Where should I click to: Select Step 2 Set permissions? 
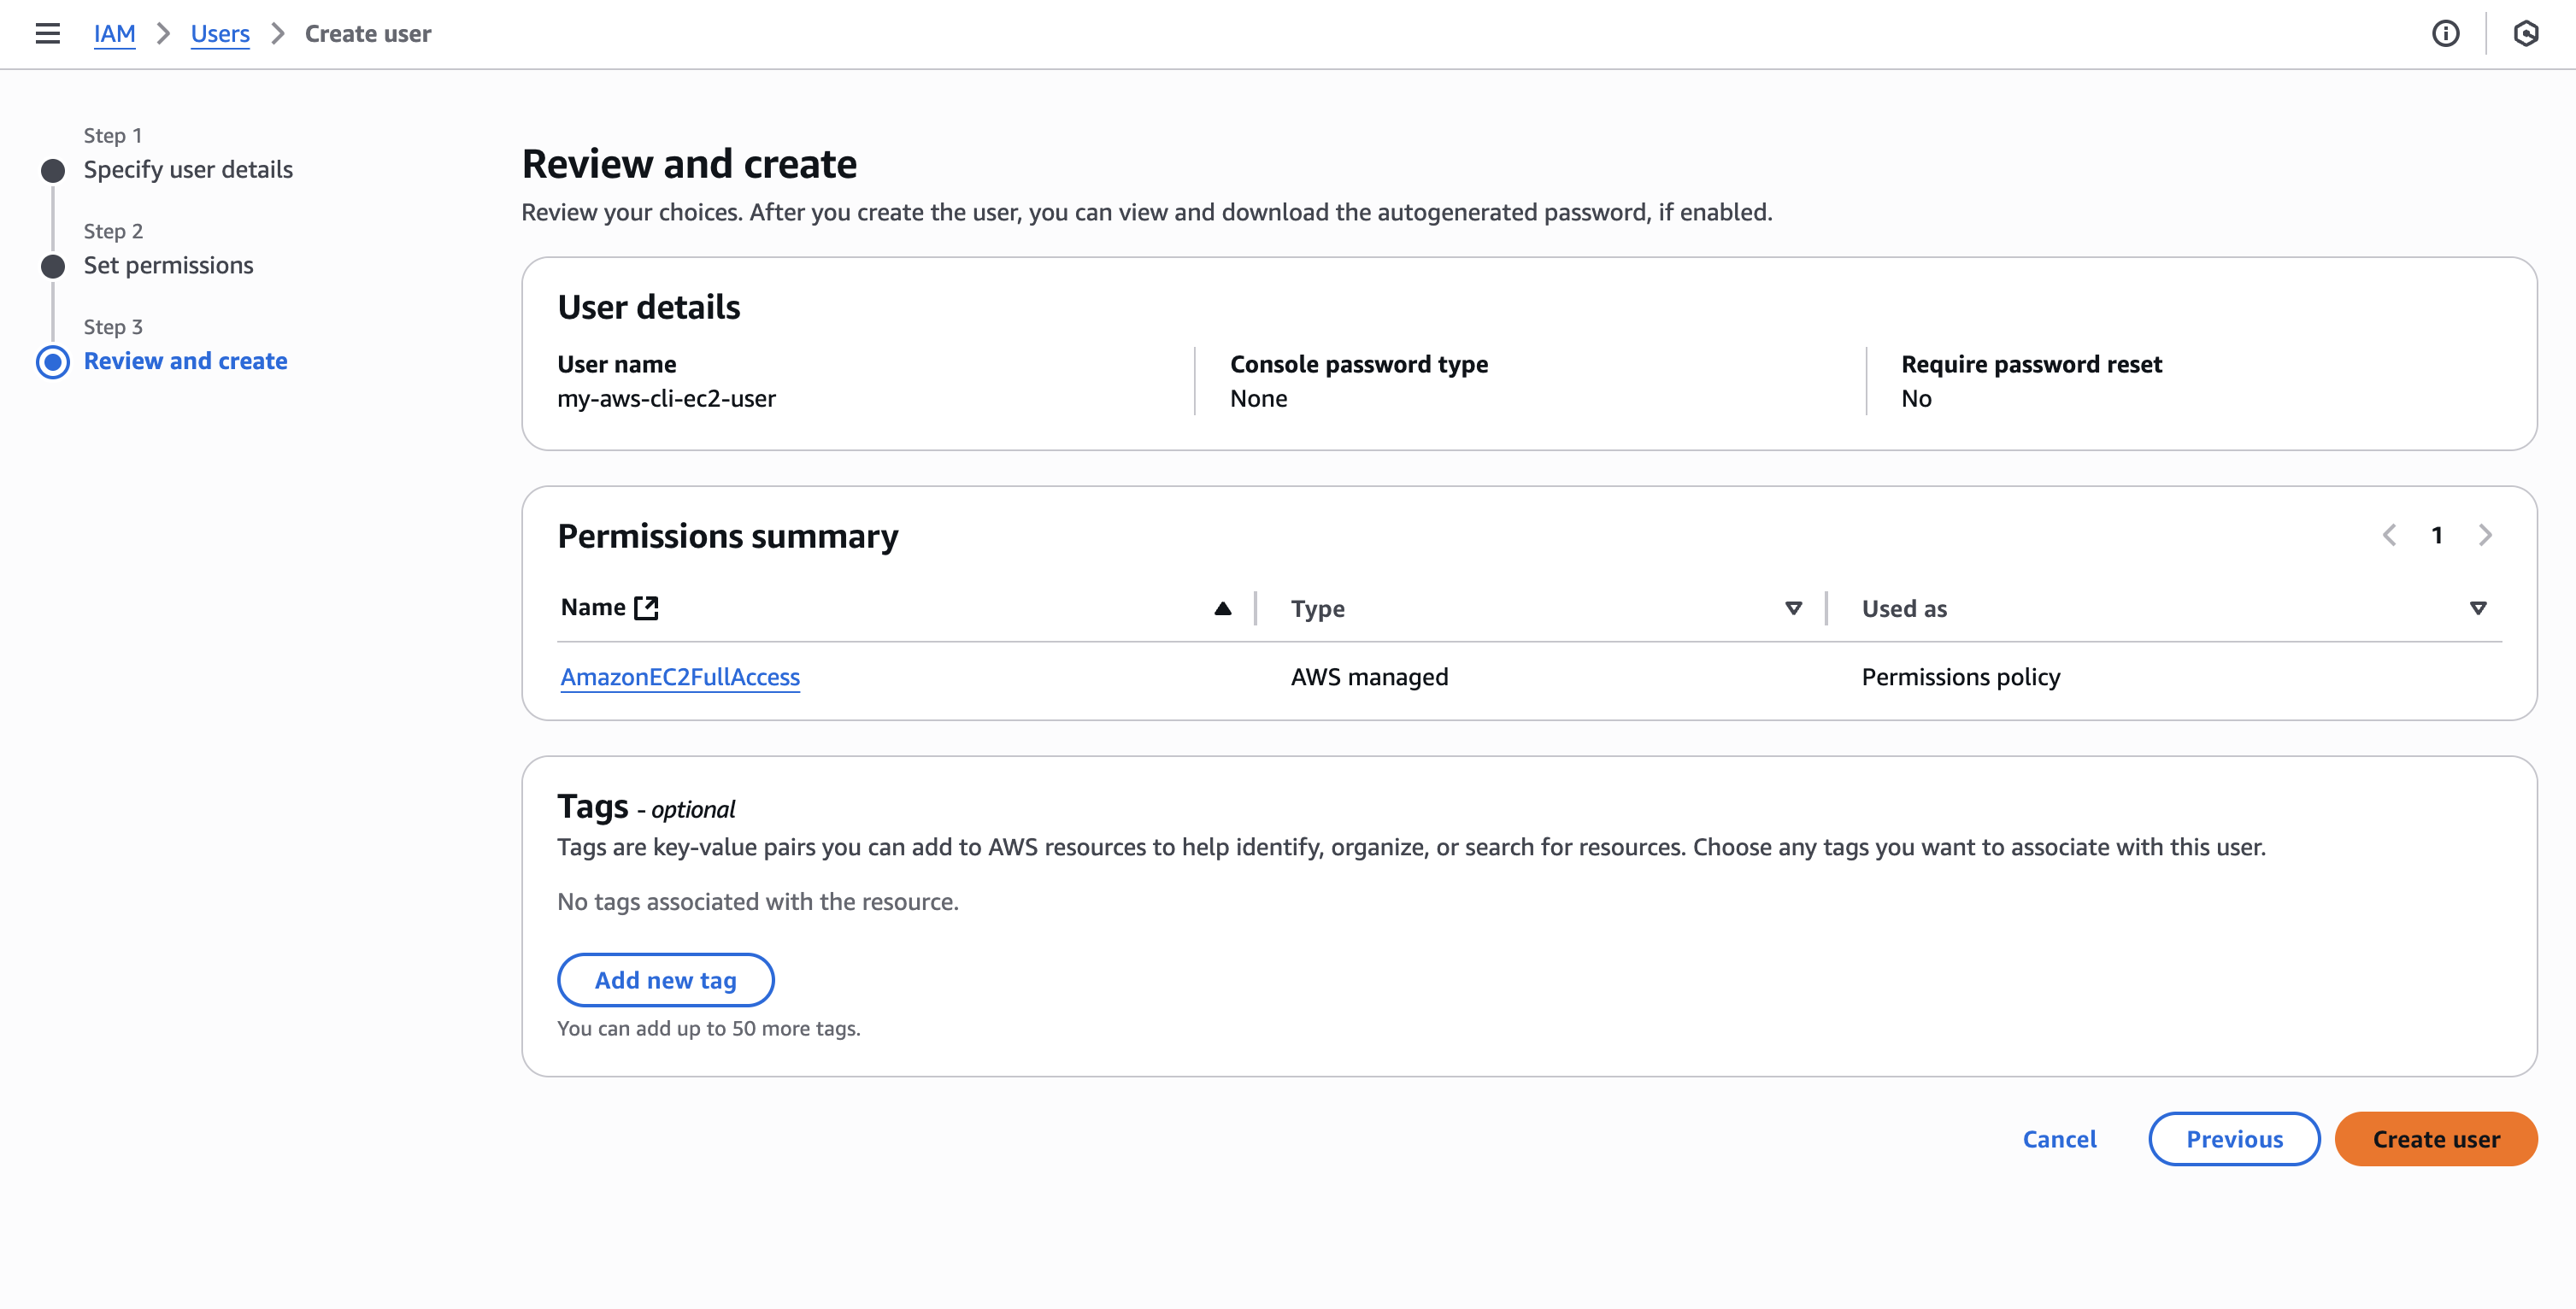click(168, 265)
